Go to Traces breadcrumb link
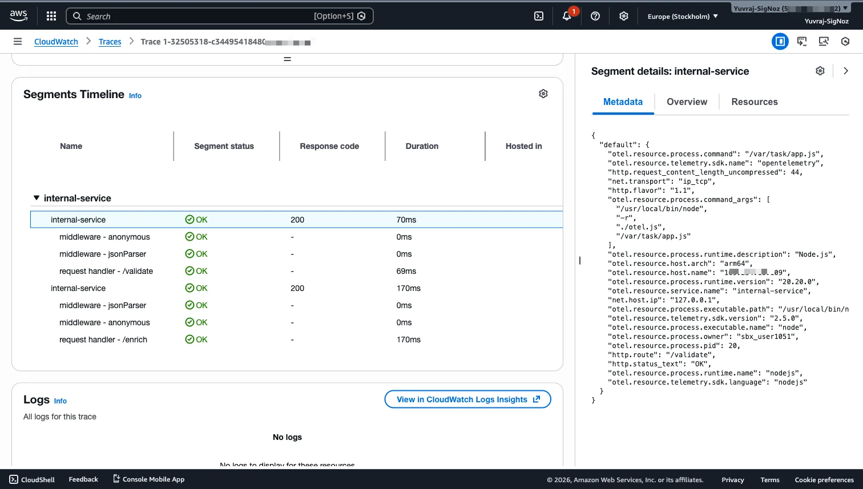The height and width of the screenshot is (489, 863). (x=110, y=42)
